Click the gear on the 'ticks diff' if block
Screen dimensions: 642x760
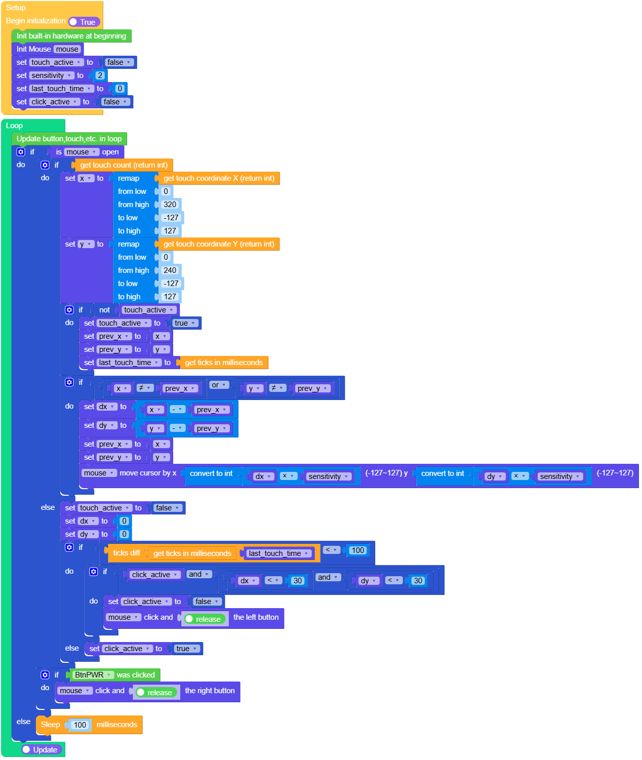(69, 547)
